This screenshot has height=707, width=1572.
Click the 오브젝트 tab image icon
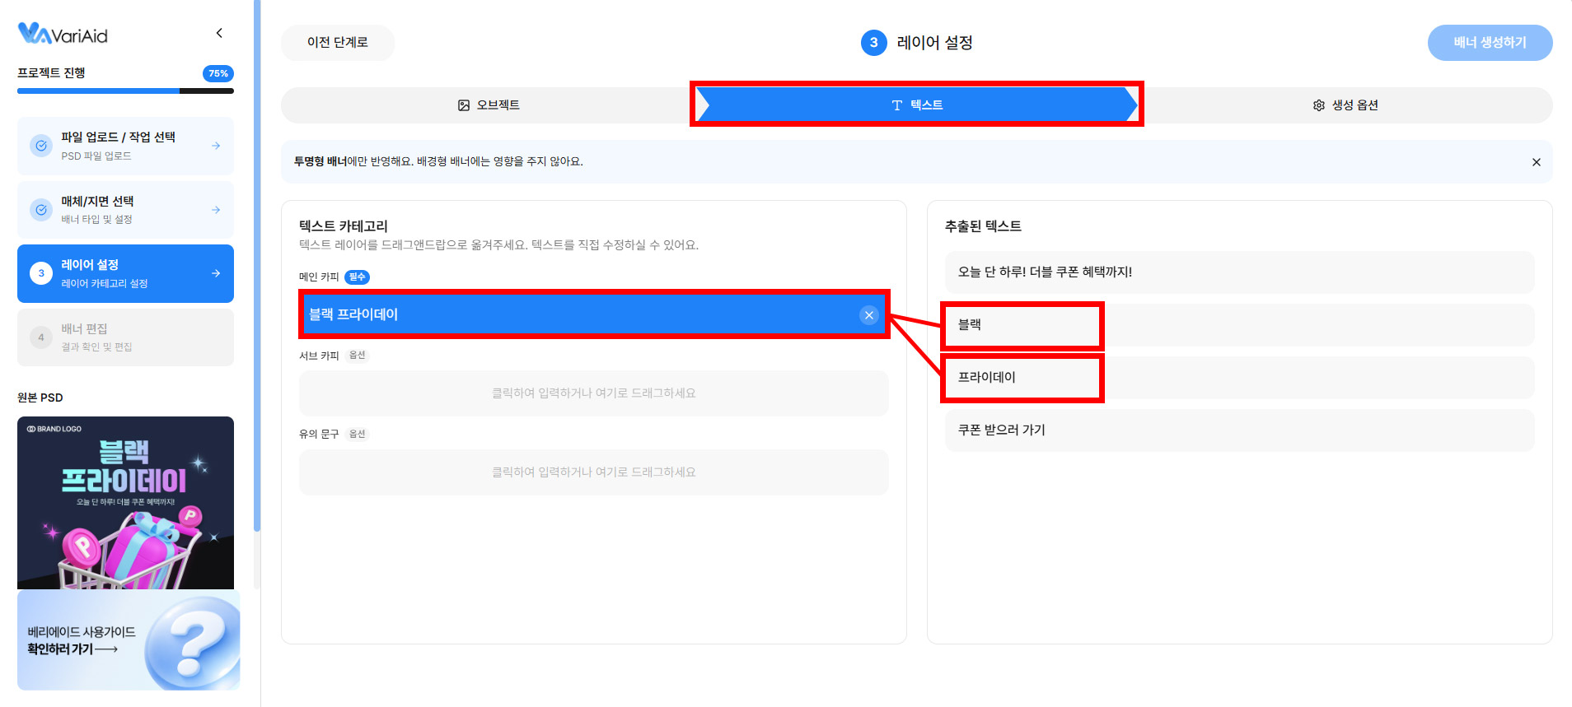[464, 105]
